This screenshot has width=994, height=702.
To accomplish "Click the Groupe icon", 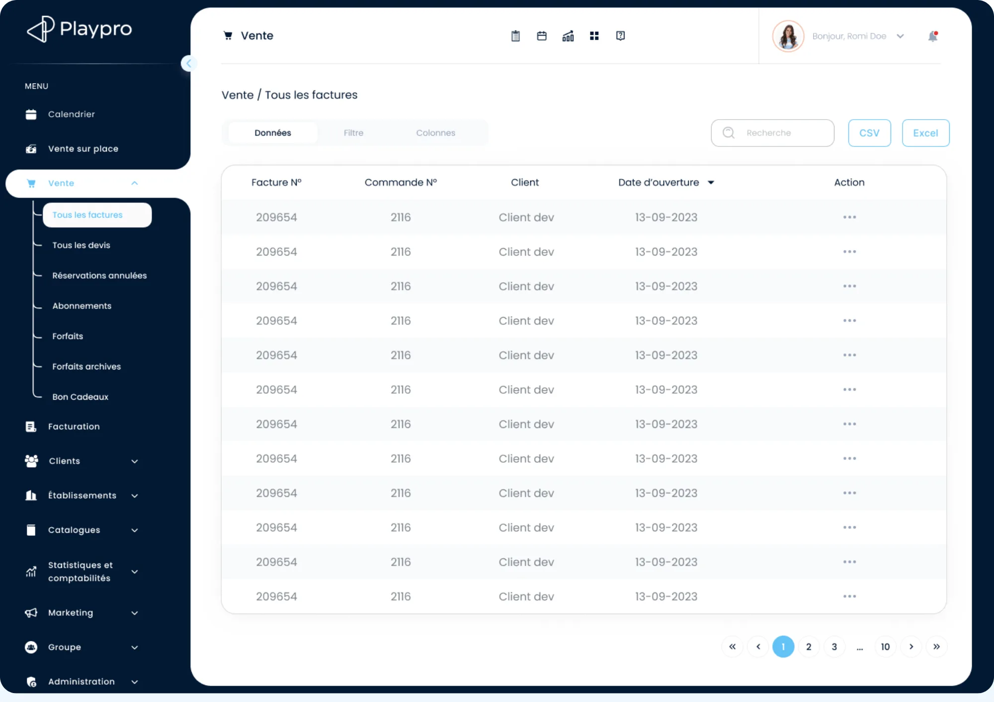I will [x=31, y=647].
